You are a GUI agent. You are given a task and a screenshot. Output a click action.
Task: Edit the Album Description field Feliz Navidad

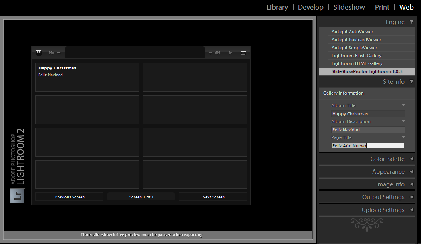[368, 130]
